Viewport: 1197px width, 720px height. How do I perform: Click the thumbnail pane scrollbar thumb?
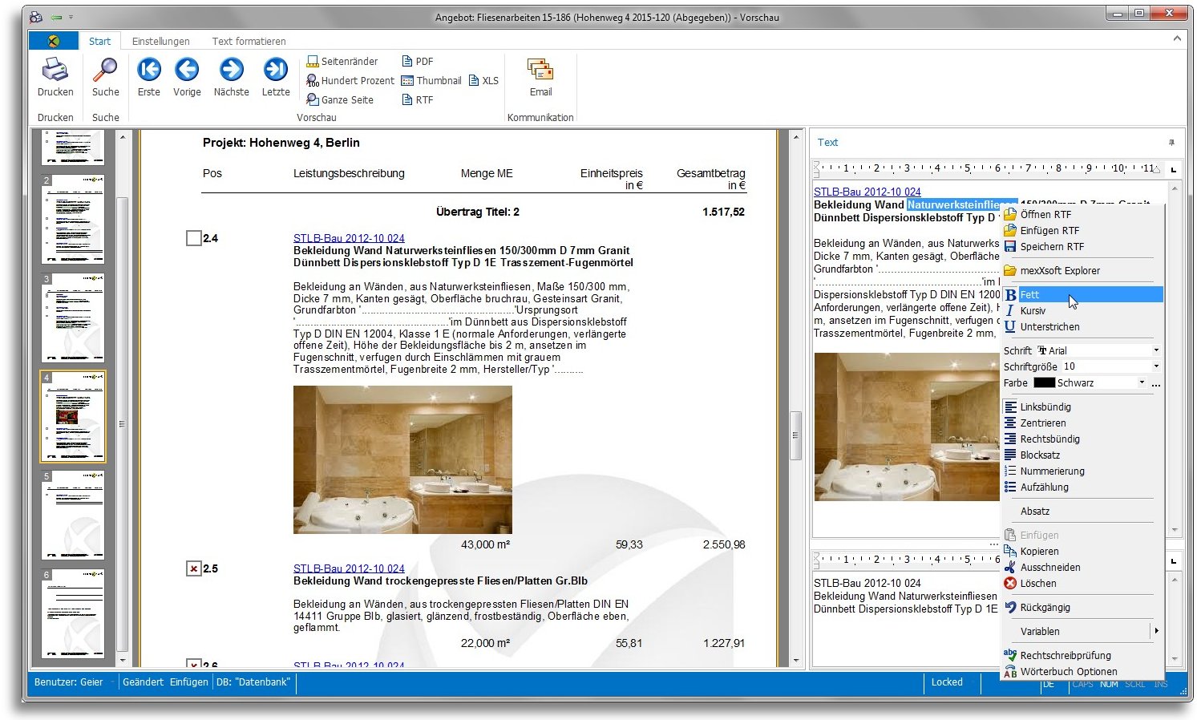[x=122, y=424]
